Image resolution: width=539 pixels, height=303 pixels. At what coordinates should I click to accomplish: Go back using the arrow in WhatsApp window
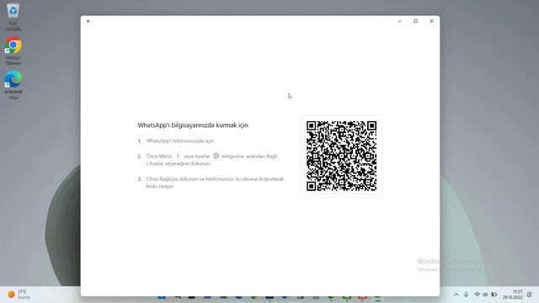[88, 21]
